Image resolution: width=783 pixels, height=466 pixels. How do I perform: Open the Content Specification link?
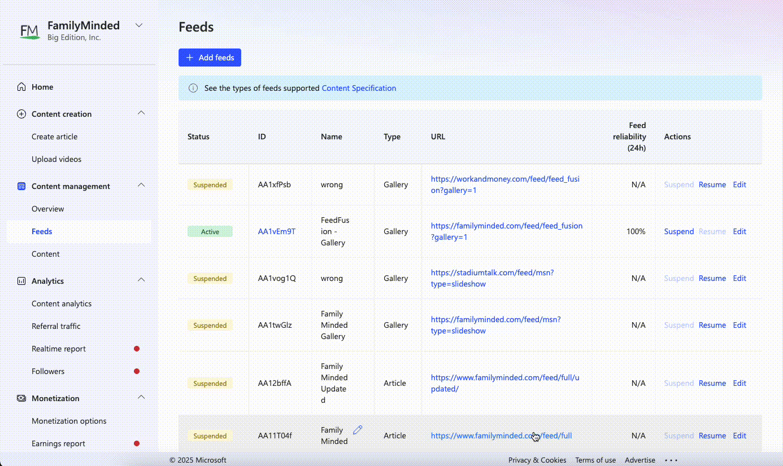[359, 88]
